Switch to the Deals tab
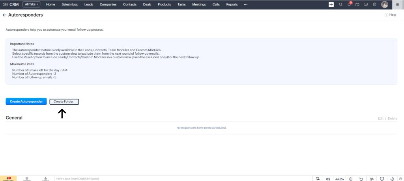404x181 pixels. [147, 4]
